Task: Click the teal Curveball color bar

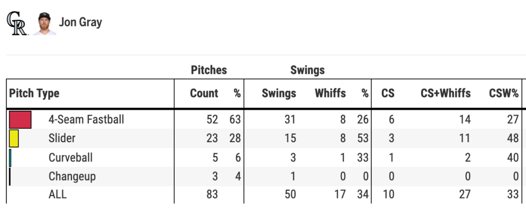Action: click(x=10, y=157)
